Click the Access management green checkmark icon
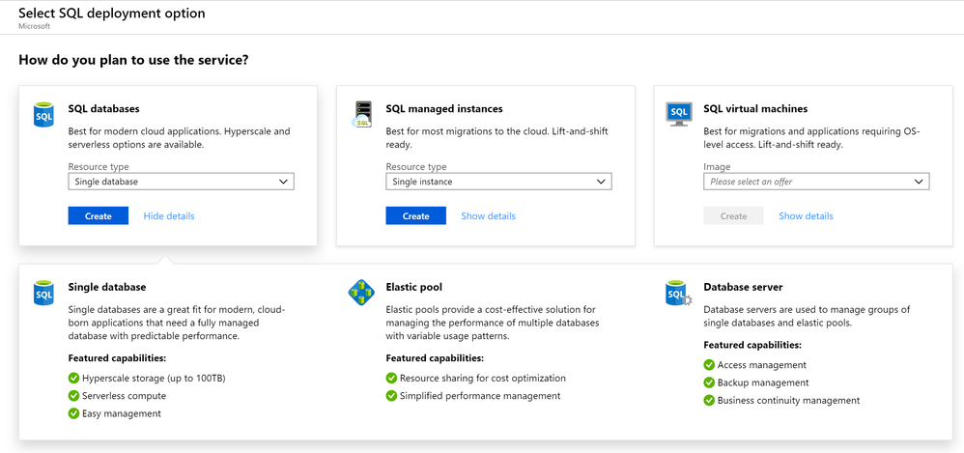This screenshot has width=964, height=453. [x=710, y=365]
